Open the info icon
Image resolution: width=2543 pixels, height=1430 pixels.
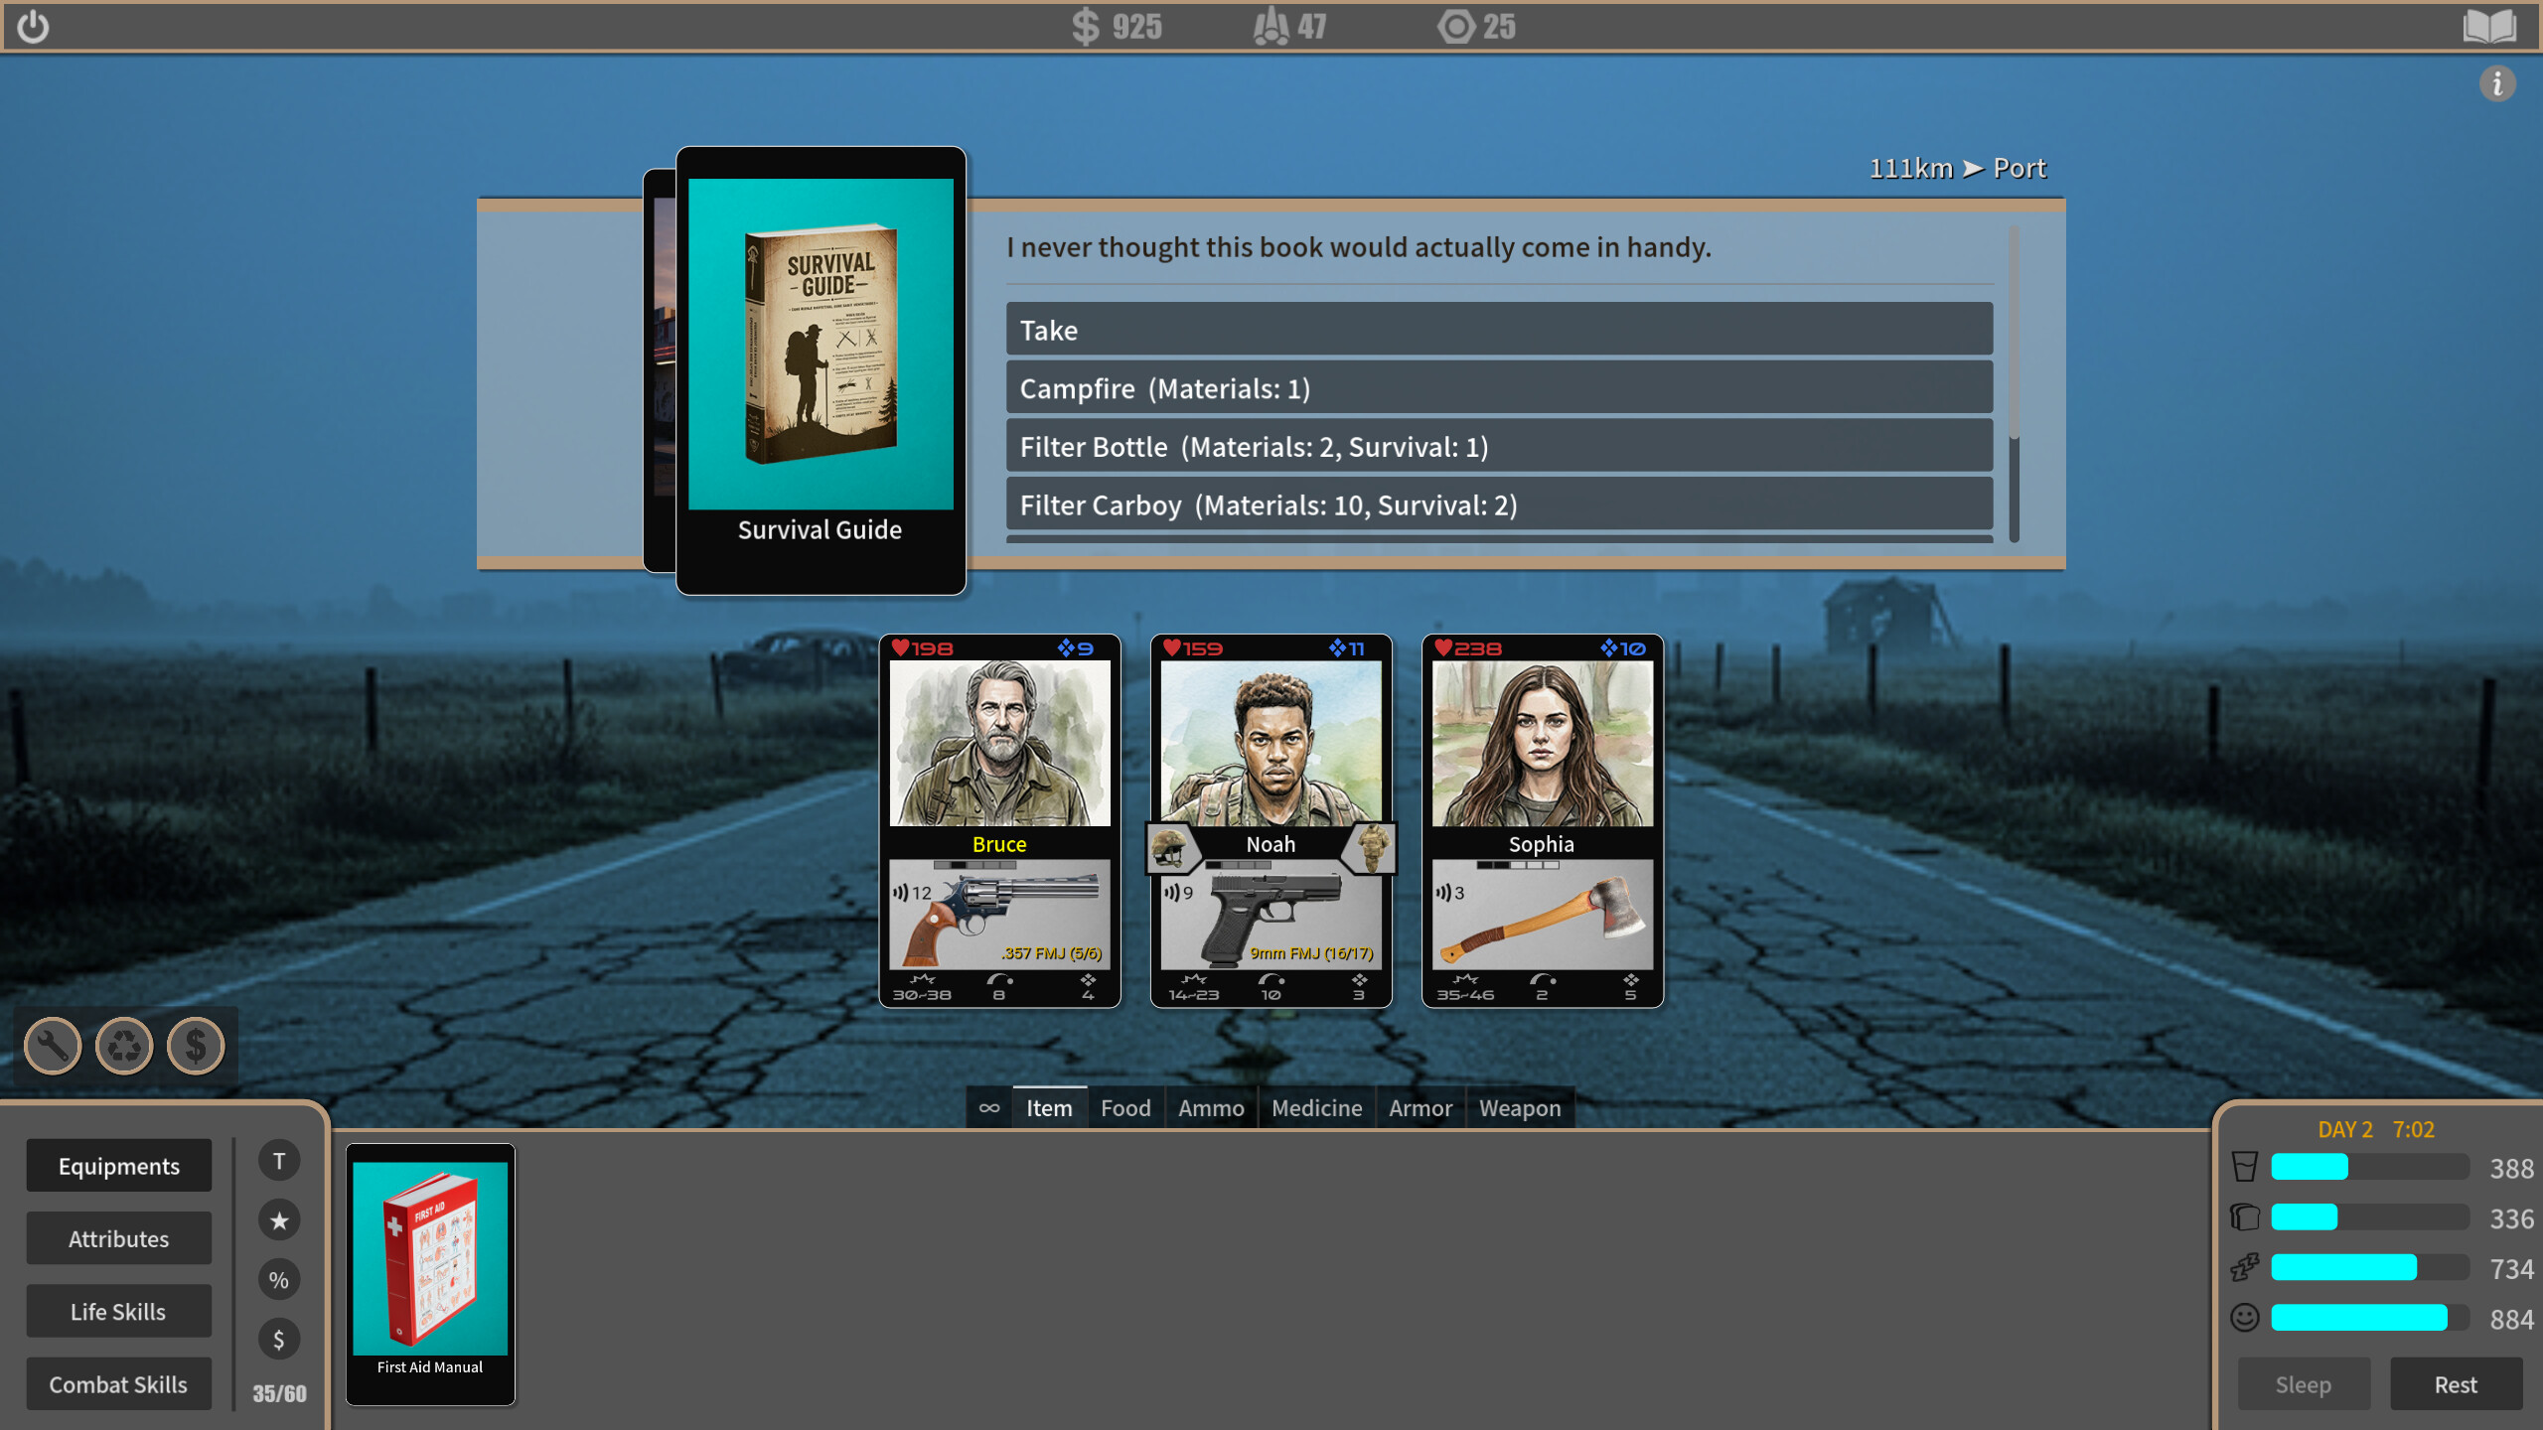(2497, 84)
